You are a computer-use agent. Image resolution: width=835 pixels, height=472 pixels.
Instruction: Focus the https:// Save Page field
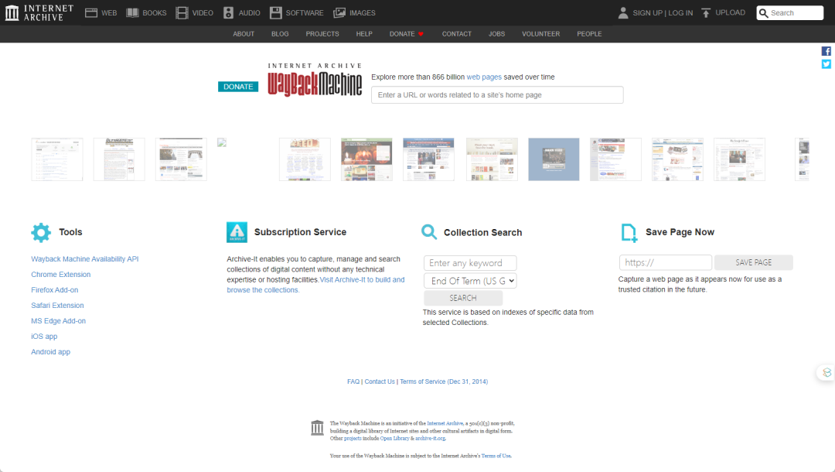[666, 262]
